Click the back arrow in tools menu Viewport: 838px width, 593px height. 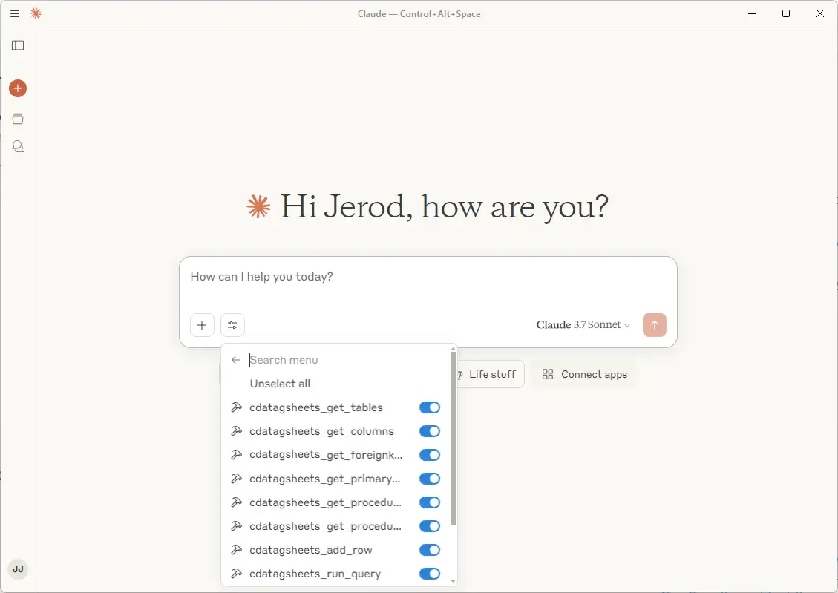[236, 360]
